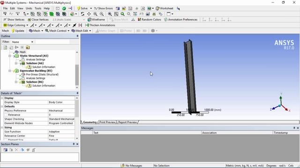300x168 pixels.
Task: Click the Close Vertices button
Action: click(x=38, y=20)
